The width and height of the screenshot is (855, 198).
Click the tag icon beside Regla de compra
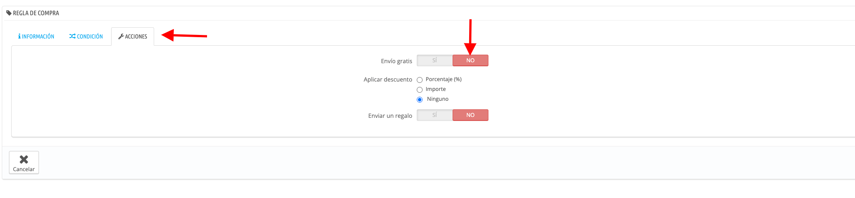coord(9,13)
